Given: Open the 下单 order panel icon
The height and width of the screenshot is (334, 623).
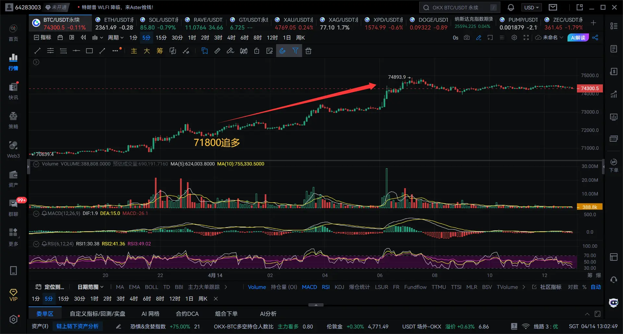Looking at the screenshot, I should 614,165.
